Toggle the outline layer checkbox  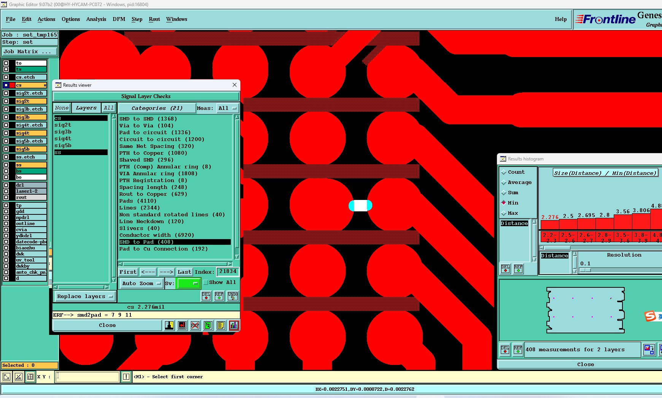pyautogui.click(x=6, y=224)
